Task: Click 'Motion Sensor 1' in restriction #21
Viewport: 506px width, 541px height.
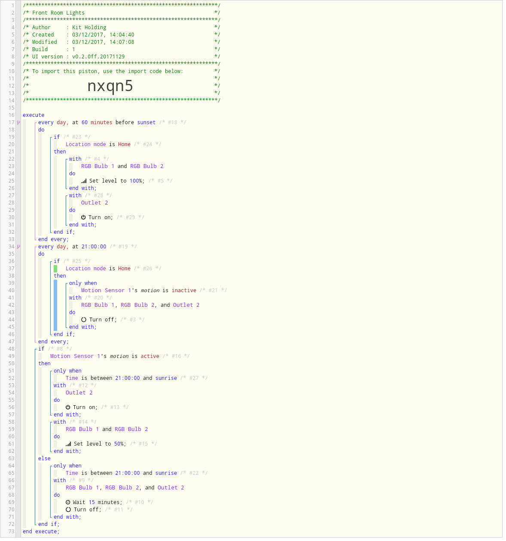Action: tap(106, 290)
